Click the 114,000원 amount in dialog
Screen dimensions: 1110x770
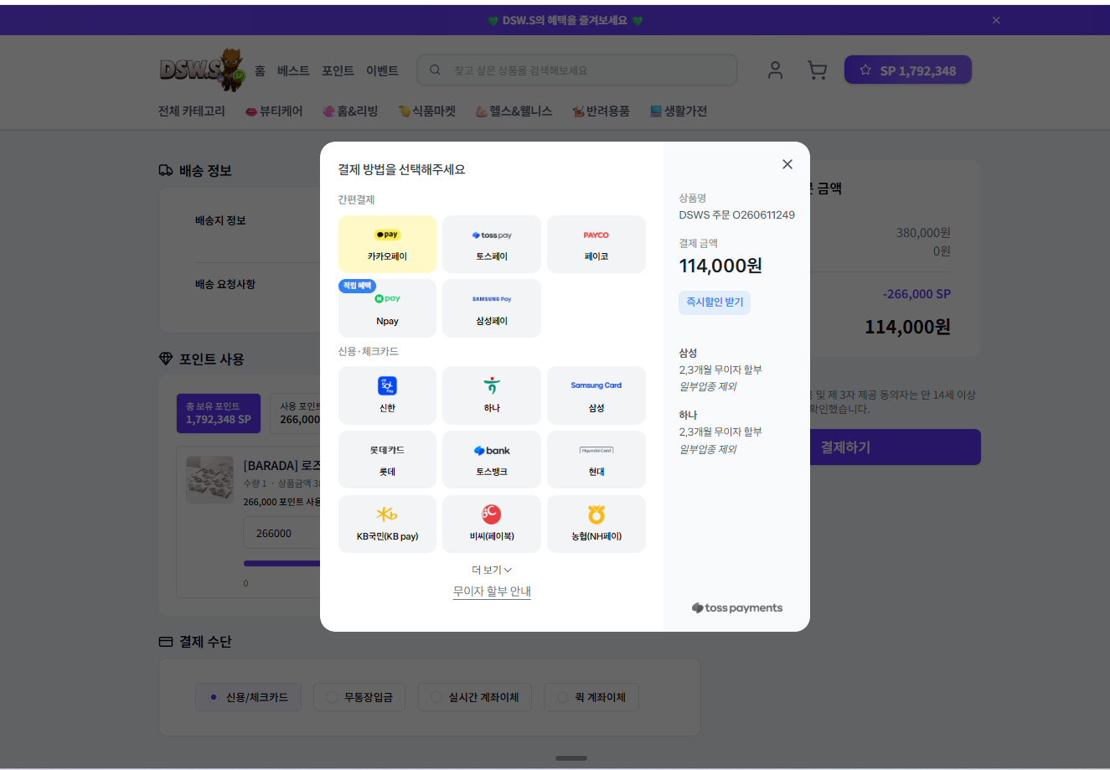coord(720,266)
